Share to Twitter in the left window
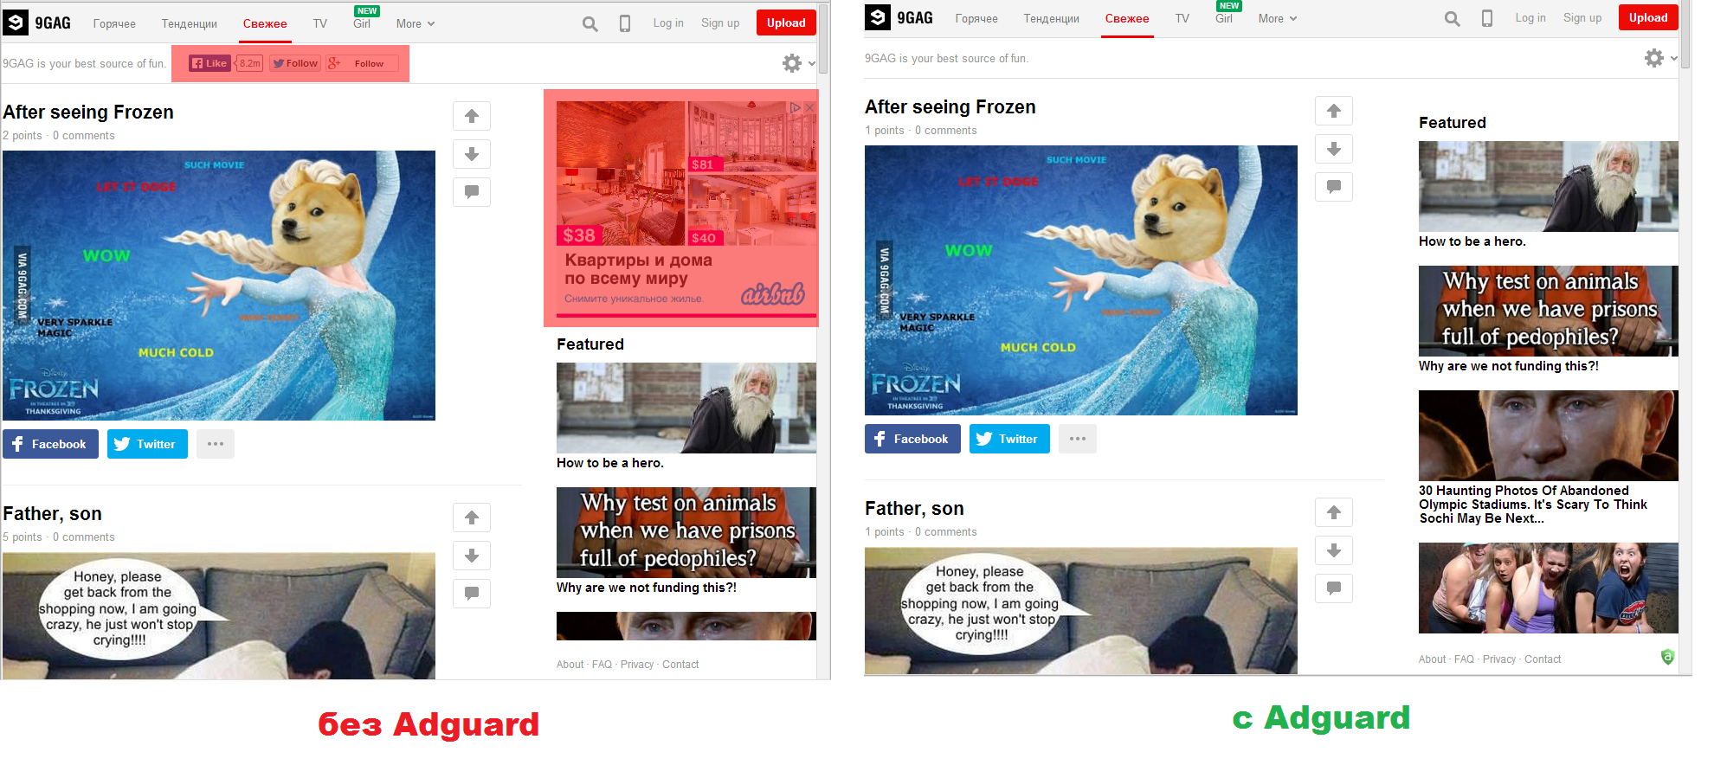The width and height of the screenshot is (1714, 765). 147,444
